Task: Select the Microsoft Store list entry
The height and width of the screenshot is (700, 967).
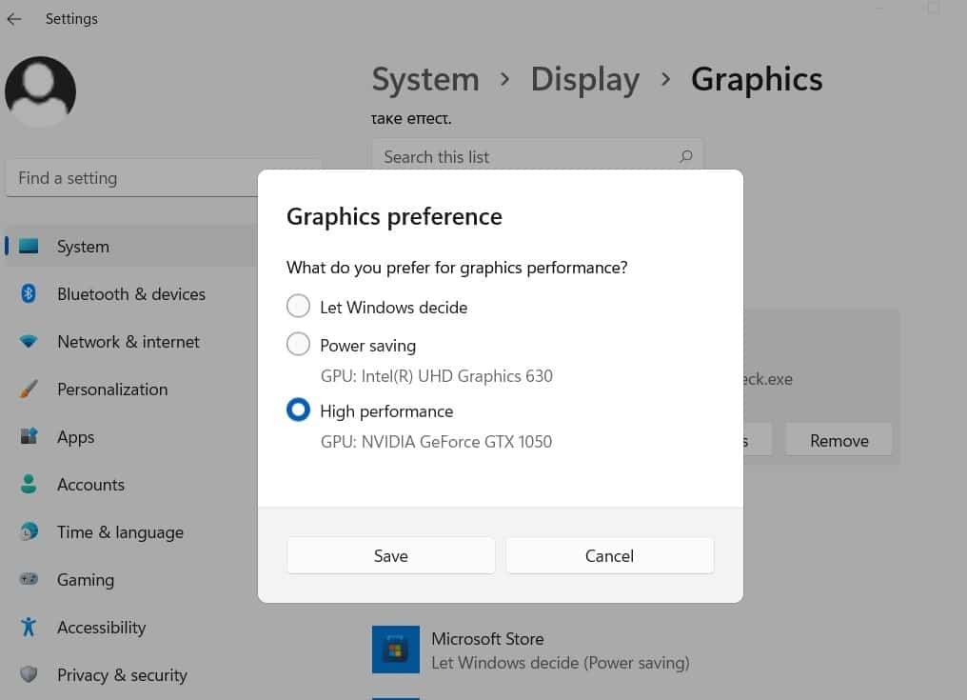Action: coord(530,650)
